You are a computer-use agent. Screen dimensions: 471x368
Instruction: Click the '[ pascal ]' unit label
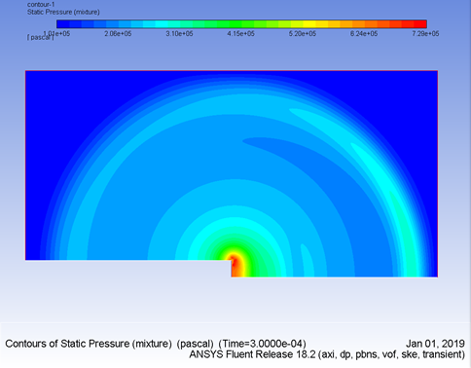point(41,37)
